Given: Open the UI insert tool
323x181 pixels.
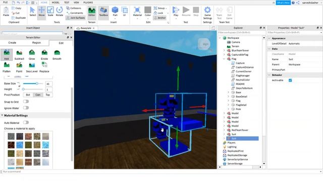Looking at the screenshot, I should (x=125, y=12).
